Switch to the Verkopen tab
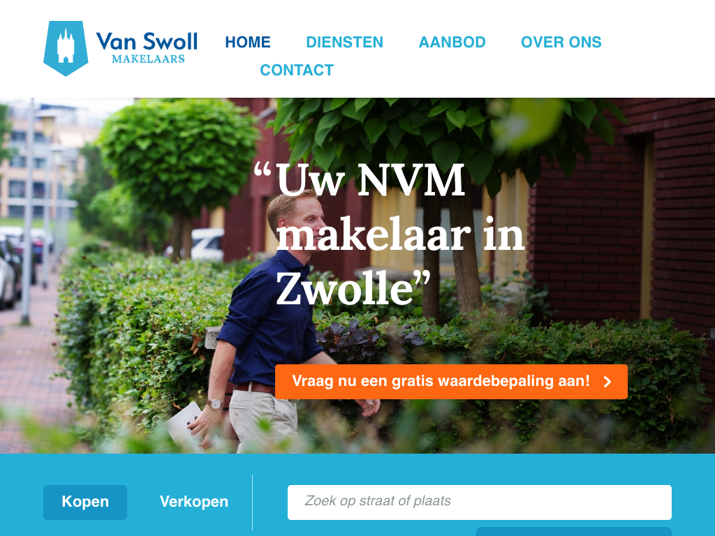The image size is (715, 536). point(194,502)
